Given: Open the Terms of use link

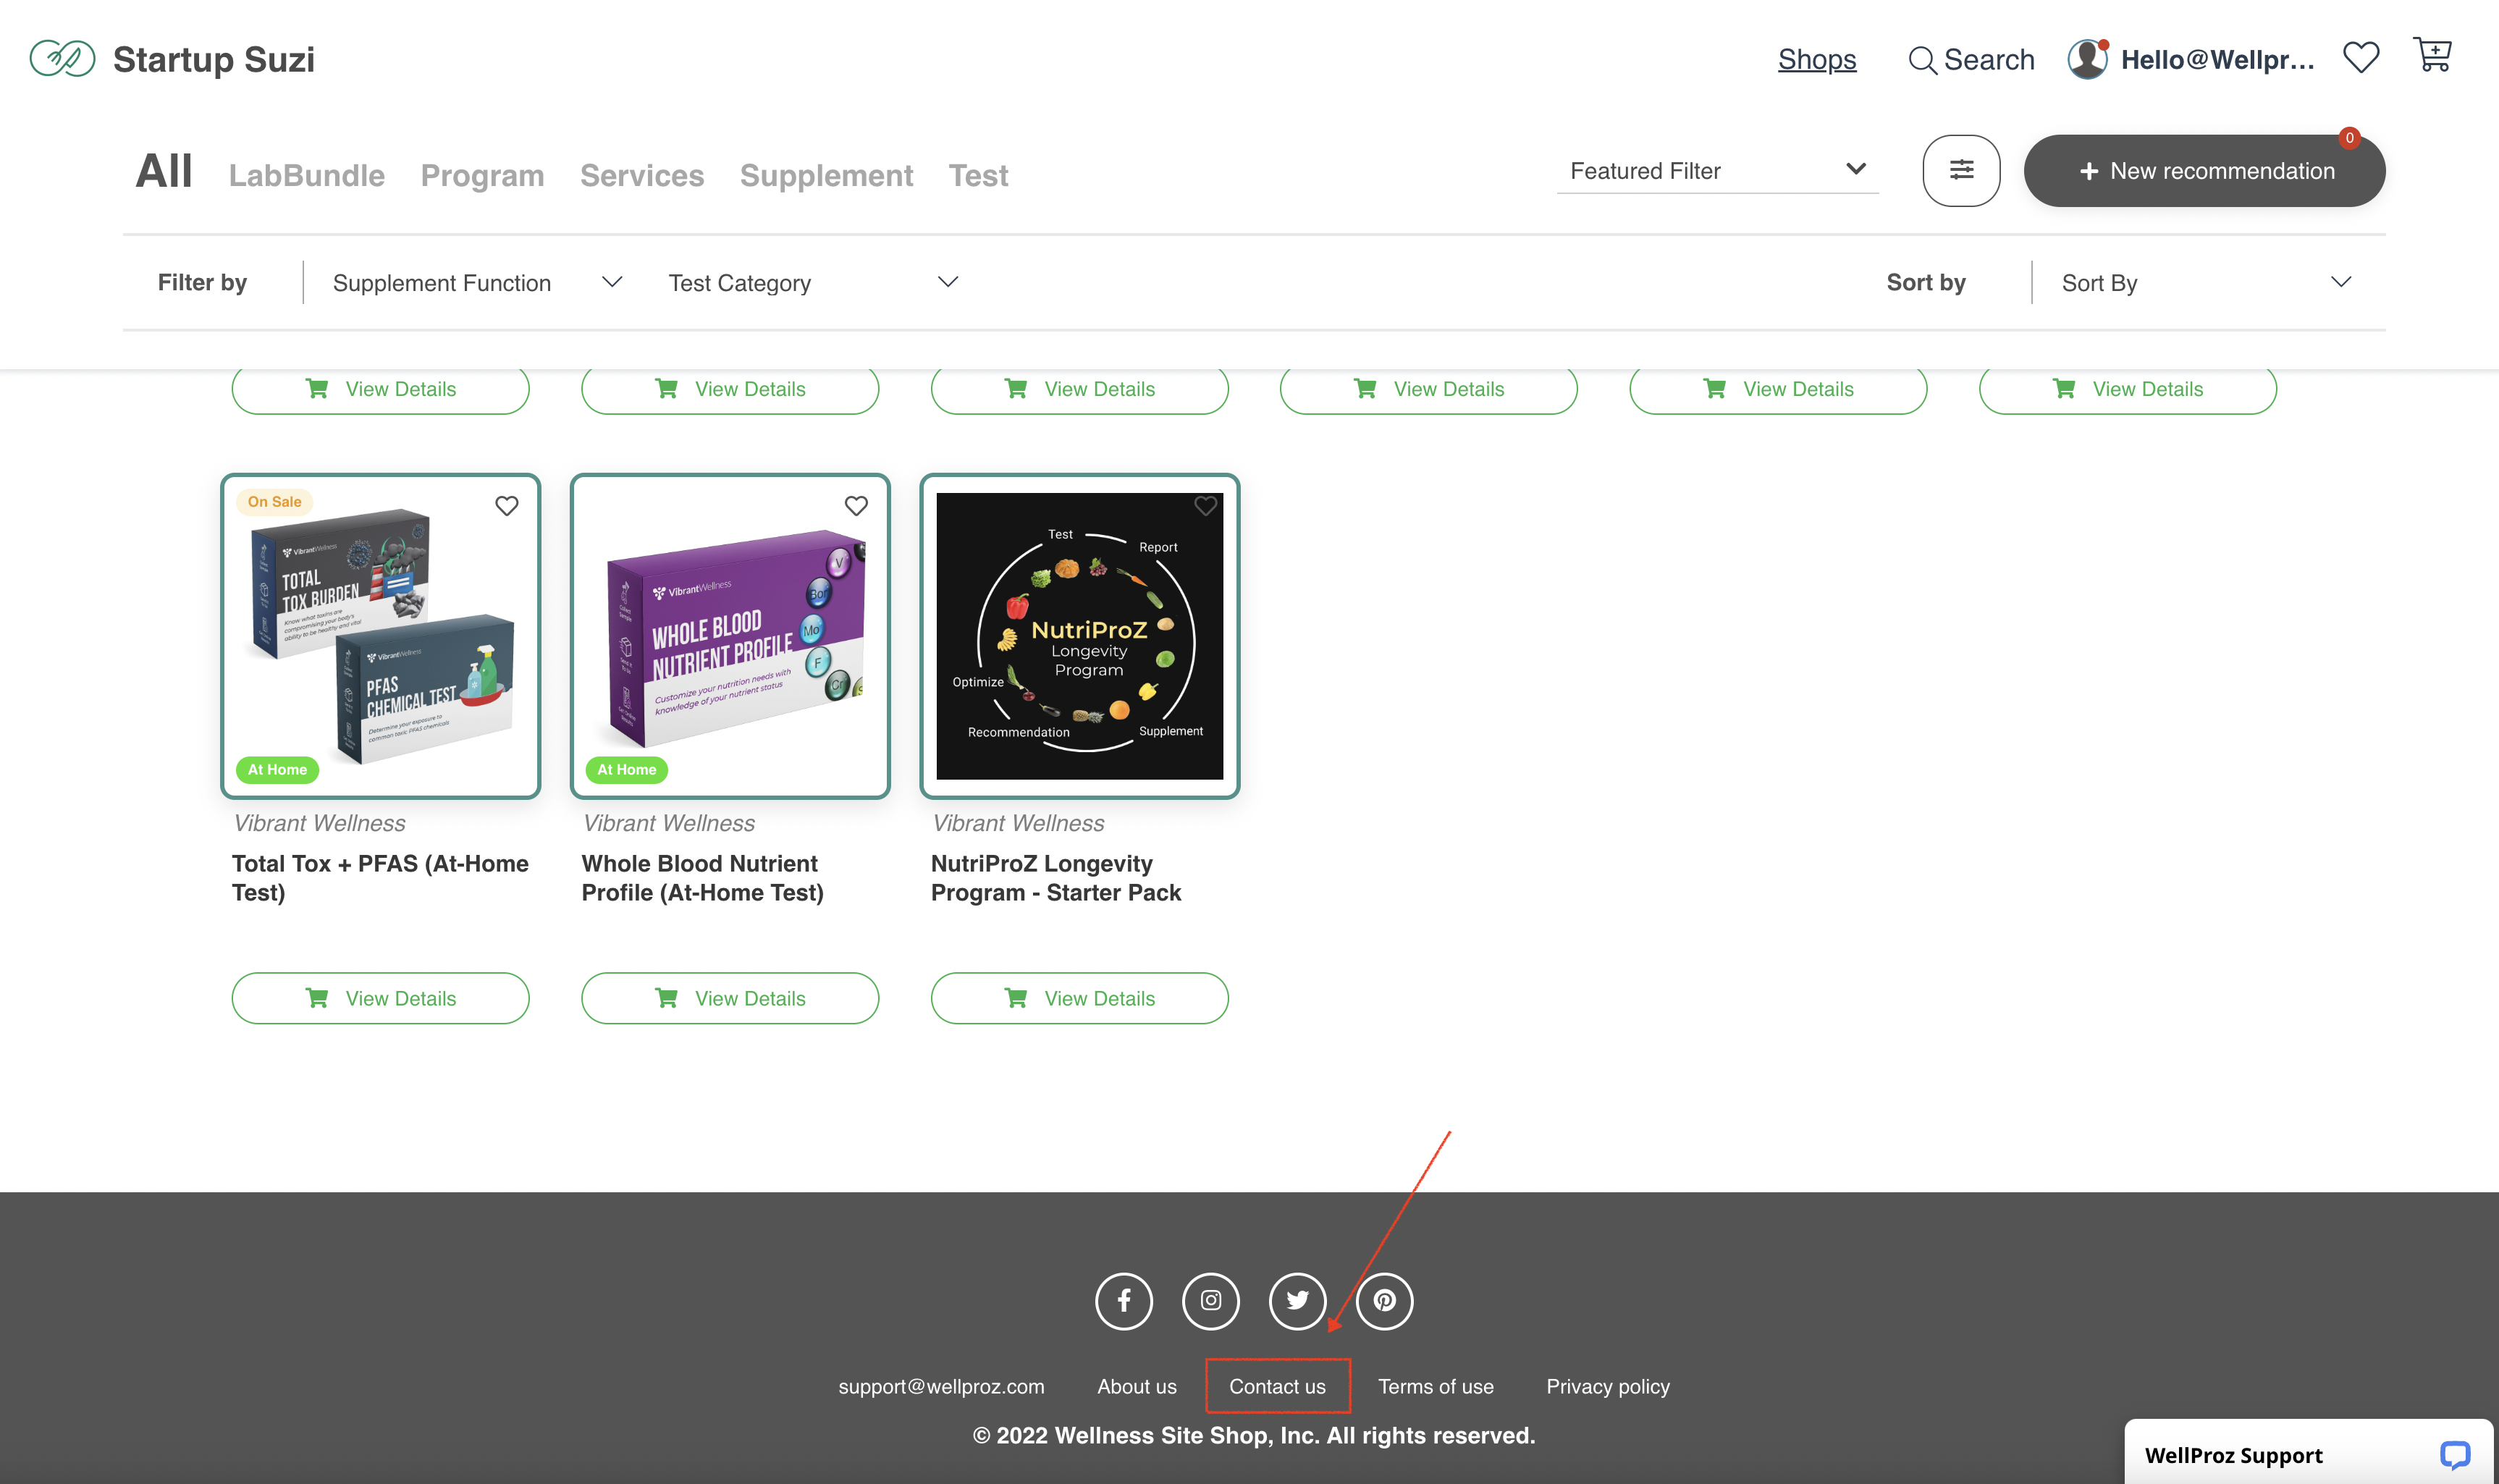Looking at the screenshot, I should point(1436,1386).
